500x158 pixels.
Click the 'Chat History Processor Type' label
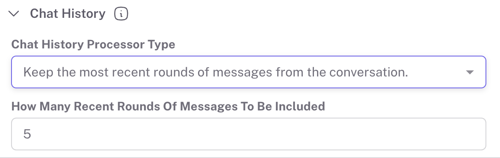pyautogui.click(x=93, y=45)
